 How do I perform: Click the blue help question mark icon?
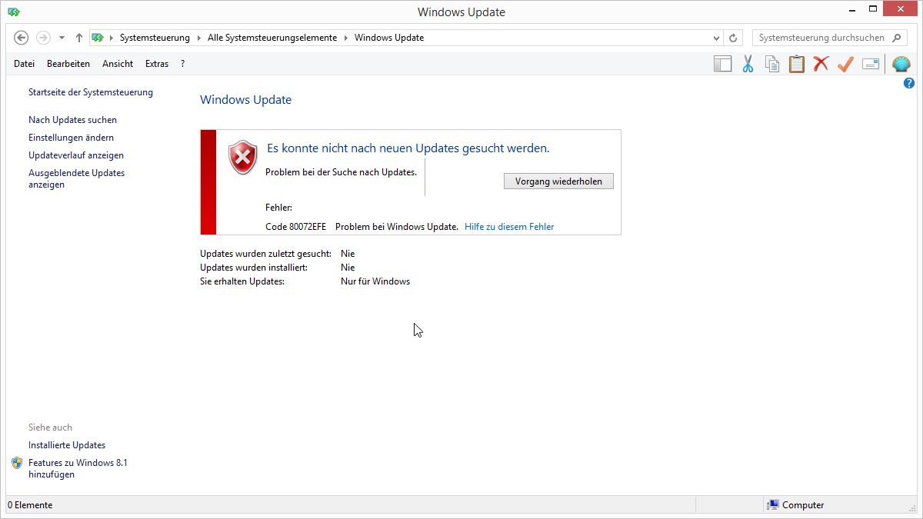point(909,83)
